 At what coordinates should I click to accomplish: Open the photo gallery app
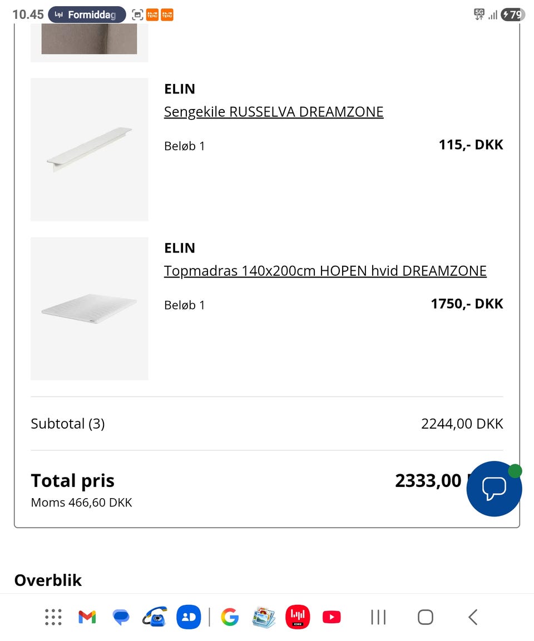[x=264, y=617]
